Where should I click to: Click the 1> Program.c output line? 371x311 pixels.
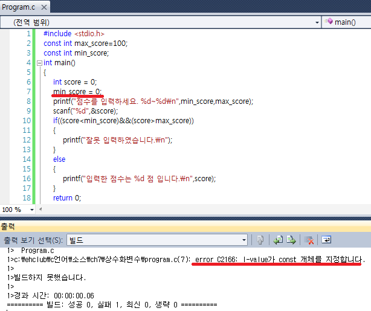pyautogui.click(x=31, y=251)
